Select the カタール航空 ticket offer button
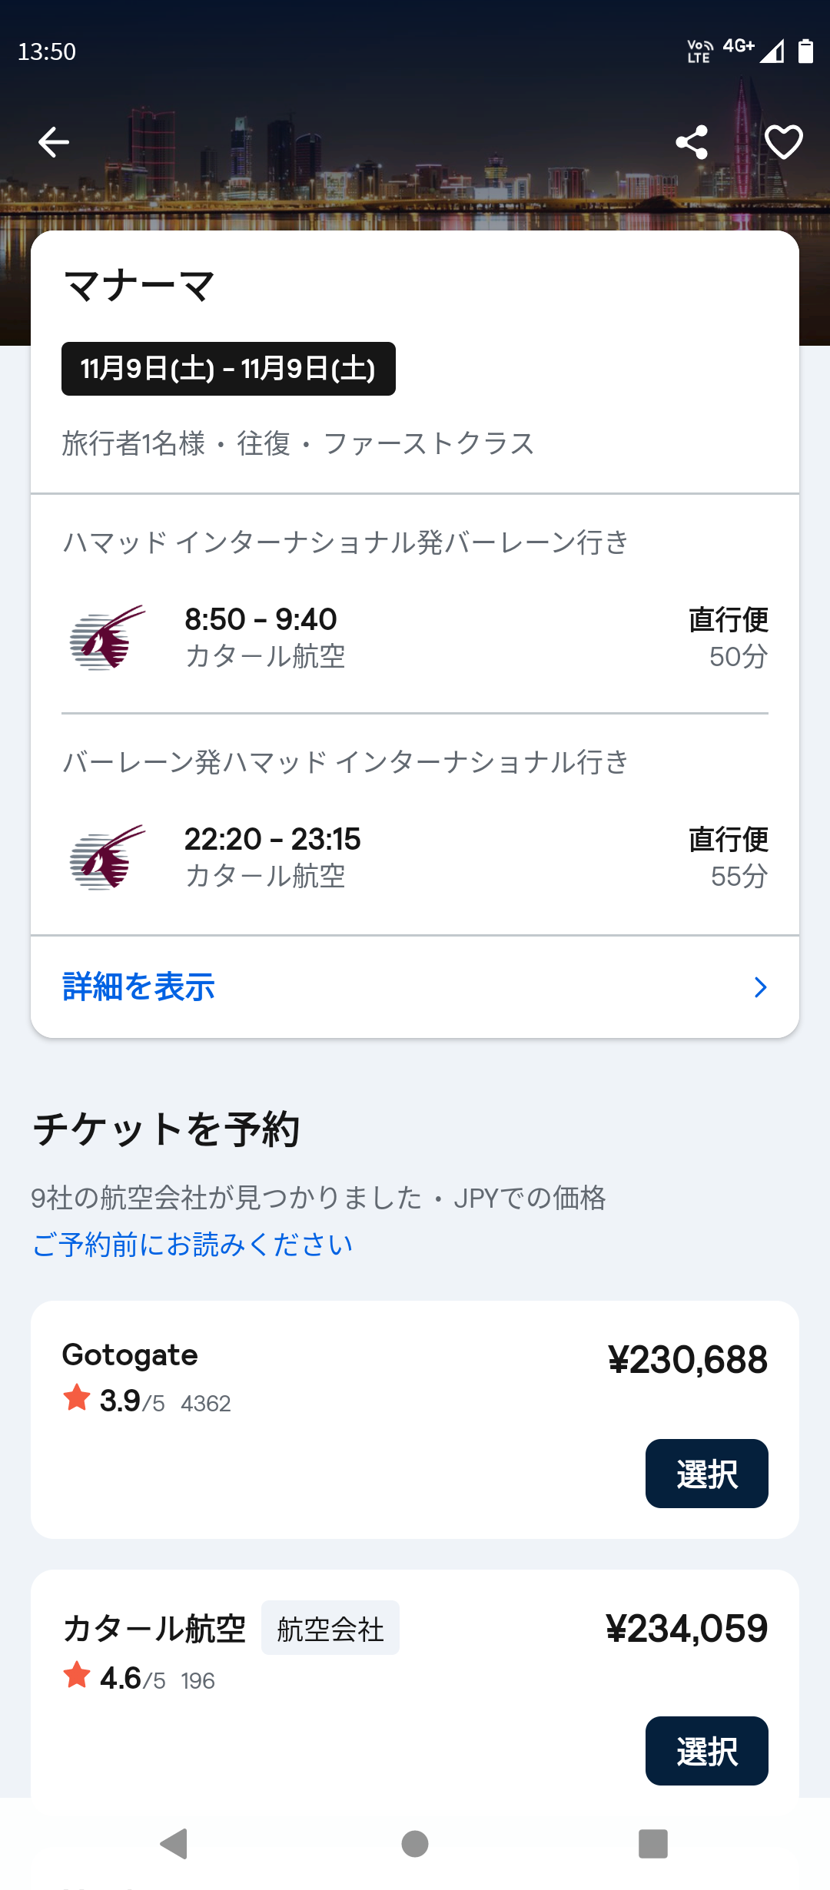 pos(706,1750)
